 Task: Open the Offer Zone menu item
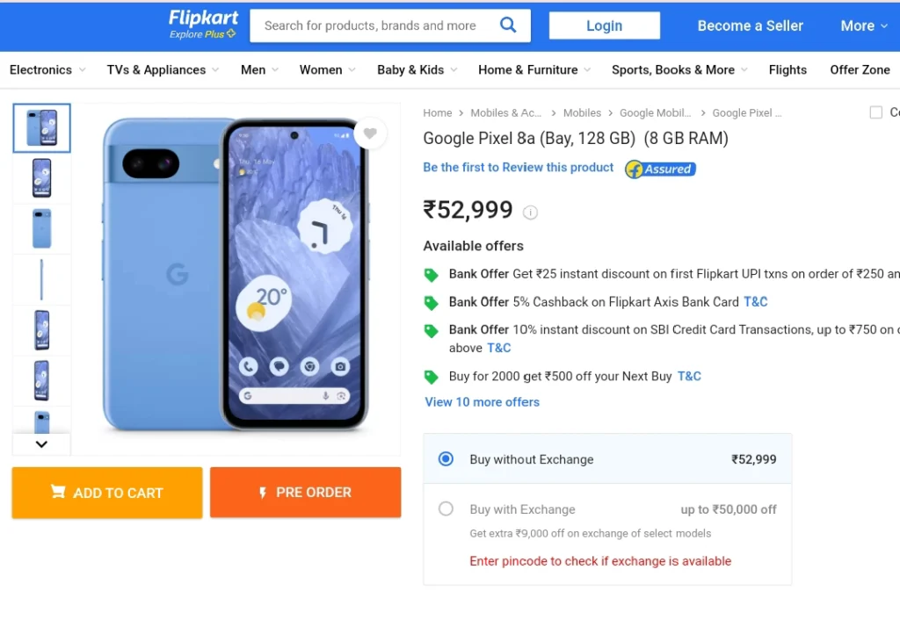[x=860, y=70]
